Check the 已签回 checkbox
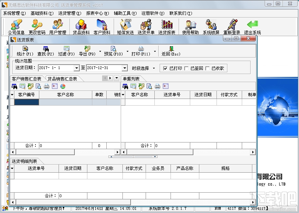The width and height of the screenshot is (299, 213). pos(186,68)
